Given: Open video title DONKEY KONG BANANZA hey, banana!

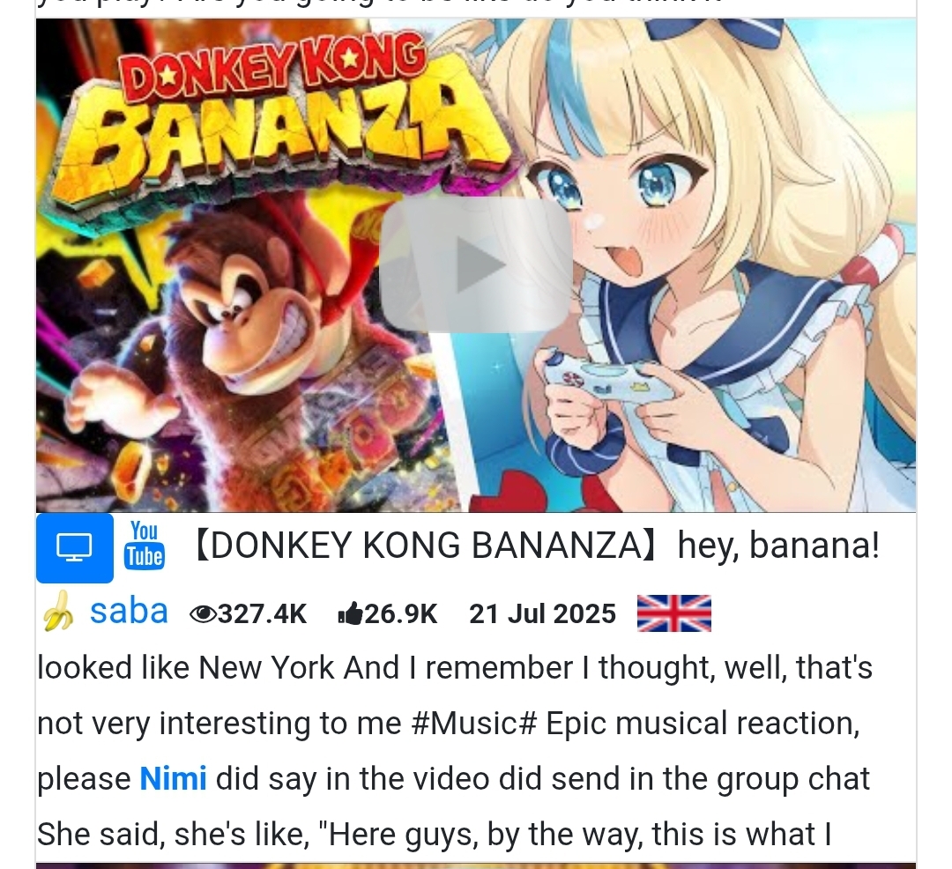Looking at the screenshot, I should pos(536,545).
